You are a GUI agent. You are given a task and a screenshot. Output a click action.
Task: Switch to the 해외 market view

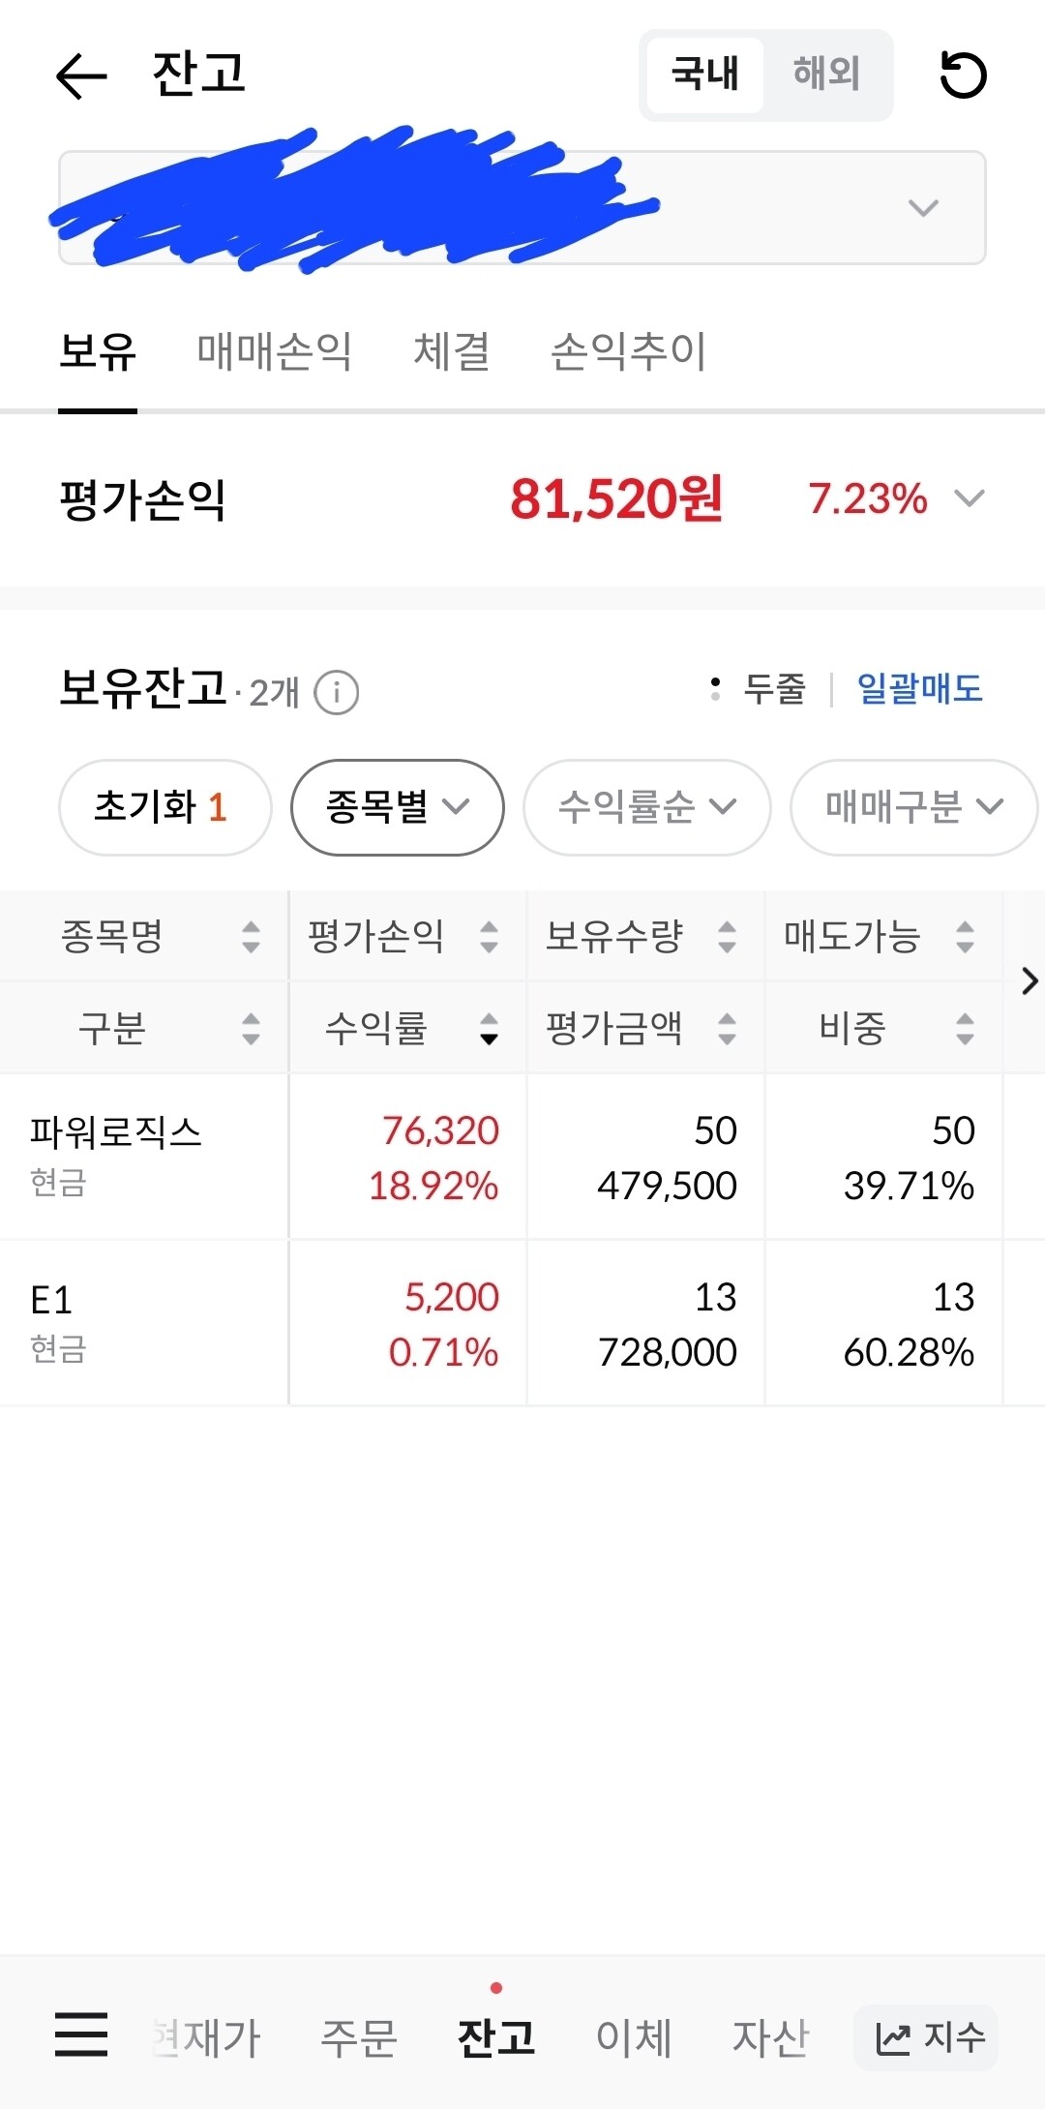(x=827, y=75)
